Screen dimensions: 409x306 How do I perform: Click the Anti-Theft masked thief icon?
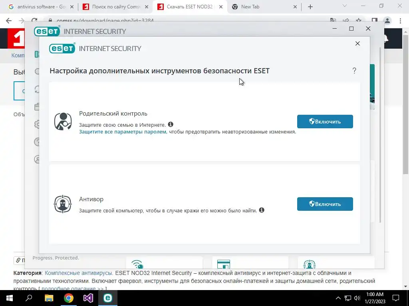63,204
